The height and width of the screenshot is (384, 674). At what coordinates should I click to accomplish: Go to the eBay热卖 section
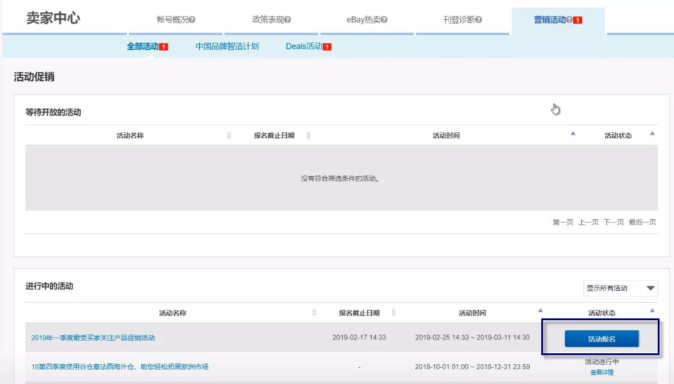pyautogui.click(x=368, y=19)
